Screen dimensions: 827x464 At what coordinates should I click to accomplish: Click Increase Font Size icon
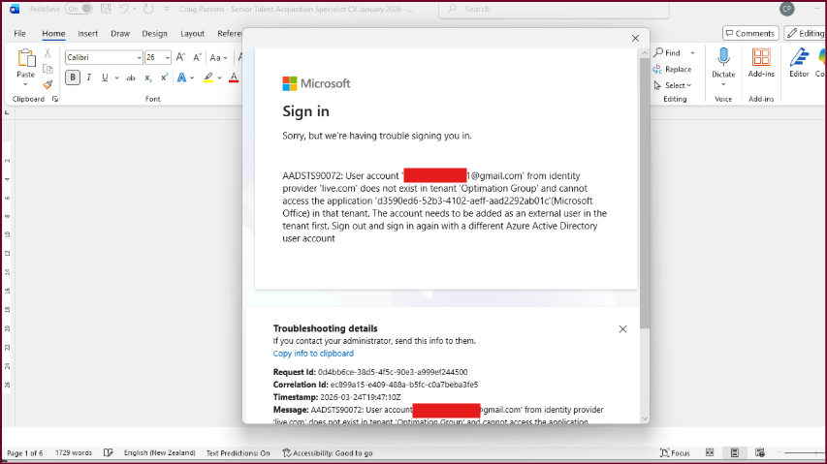click(180, 57)
